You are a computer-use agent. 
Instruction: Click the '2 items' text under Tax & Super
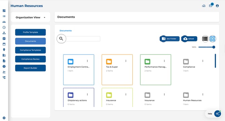click(x=109, y=71)
